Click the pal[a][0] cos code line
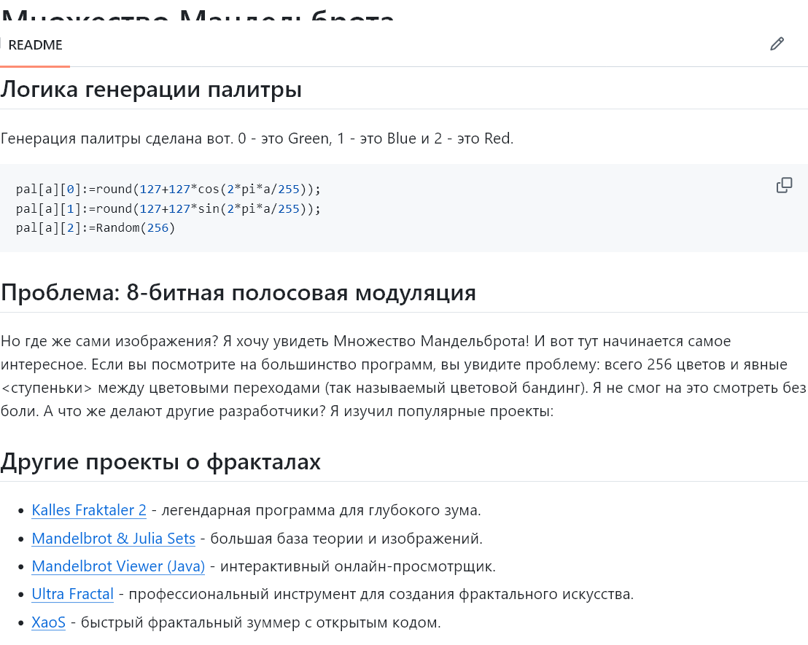Viewport: 808px width, 645px height. pyautogui.click(x=168, y=189)
